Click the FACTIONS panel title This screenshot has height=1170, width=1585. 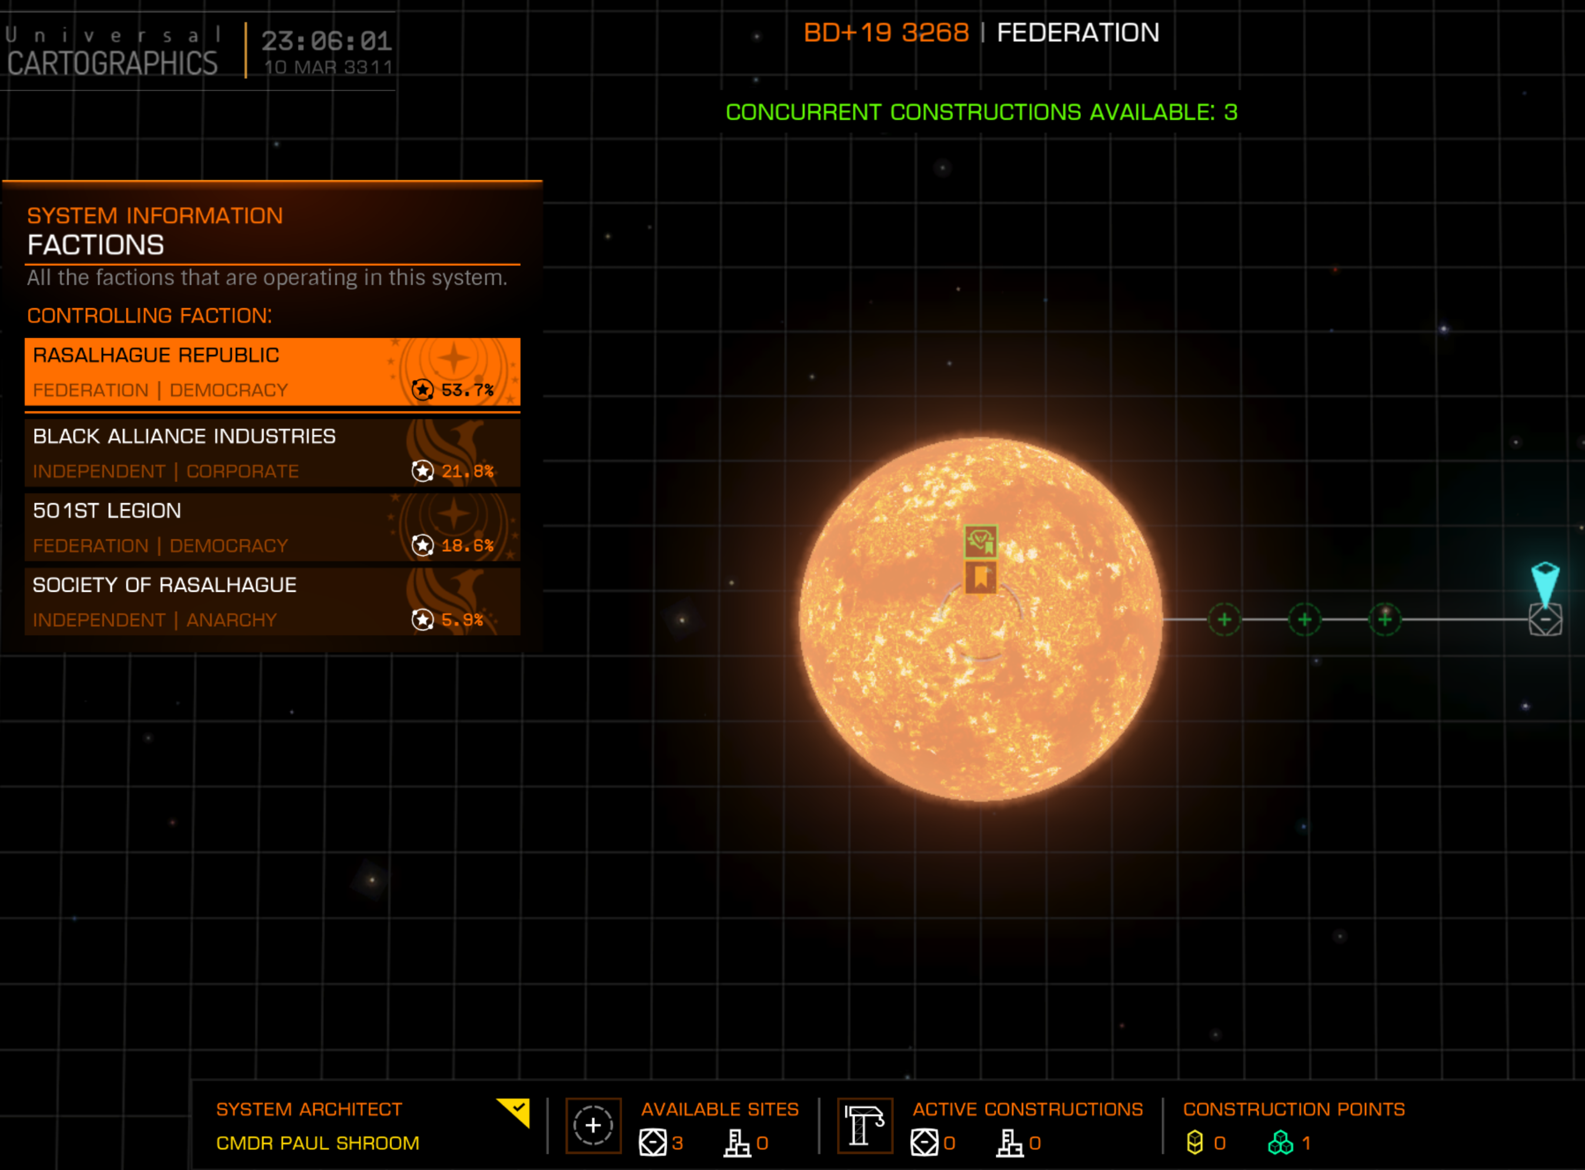click(x=95, y=245)
